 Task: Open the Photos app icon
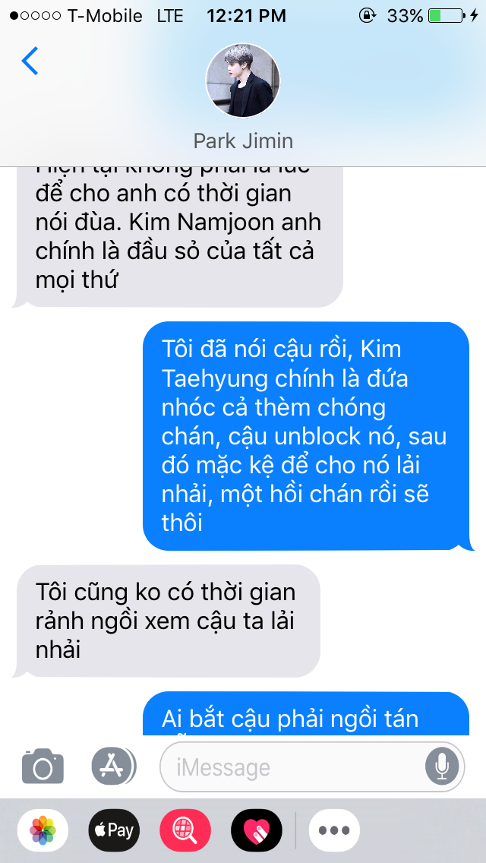click(43, 830)
